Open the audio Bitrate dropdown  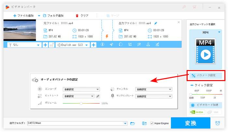[x=78, y=96]
